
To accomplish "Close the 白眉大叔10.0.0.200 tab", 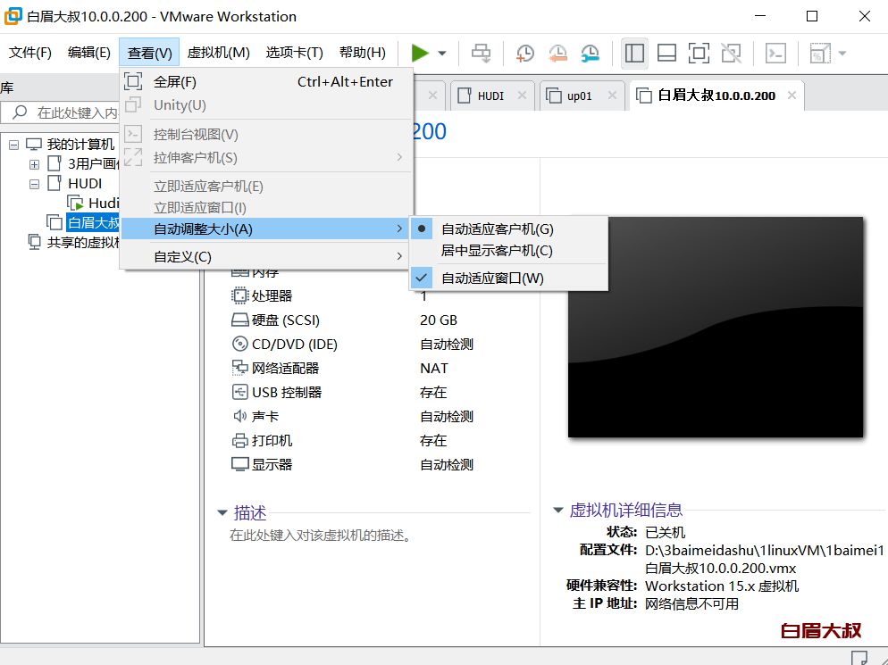I will pyautogui.click(x=792, y=96).
